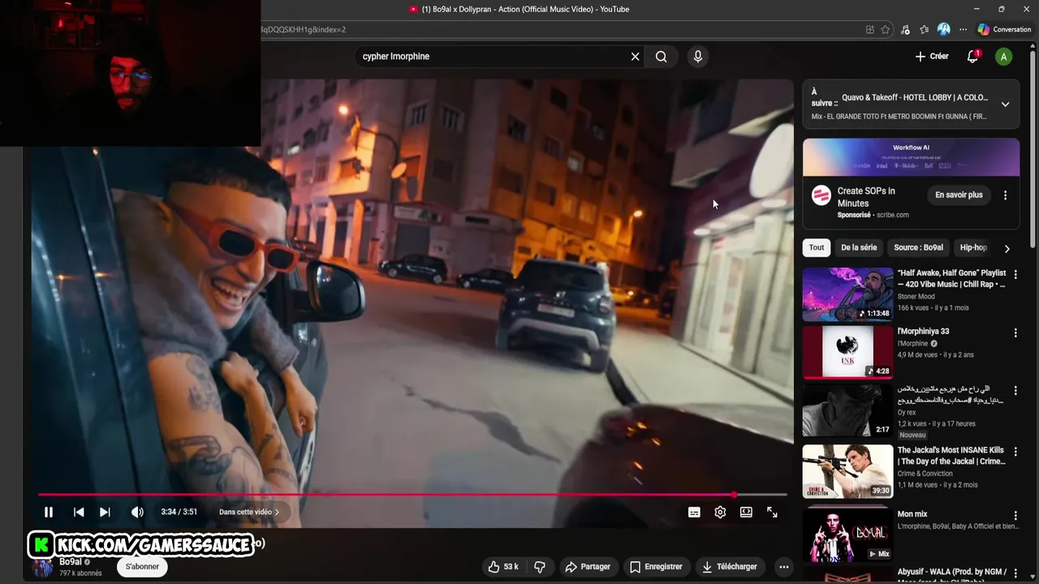Add page to browser favorites star

point(886,29)
